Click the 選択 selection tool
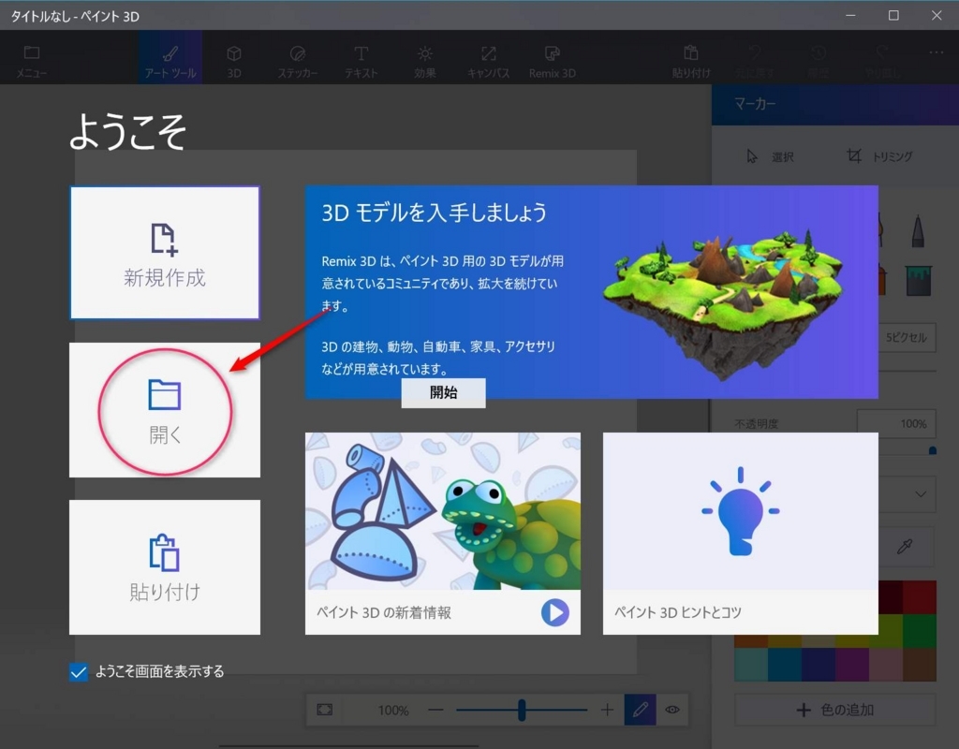Screen dimensions: 959x749 click(770, 156)
